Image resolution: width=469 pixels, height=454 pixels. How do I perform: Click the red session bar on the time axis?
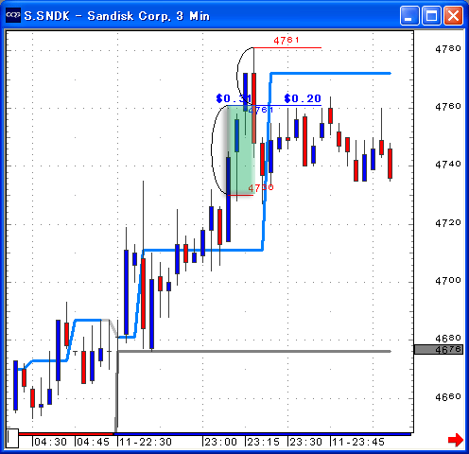[66, 434]
